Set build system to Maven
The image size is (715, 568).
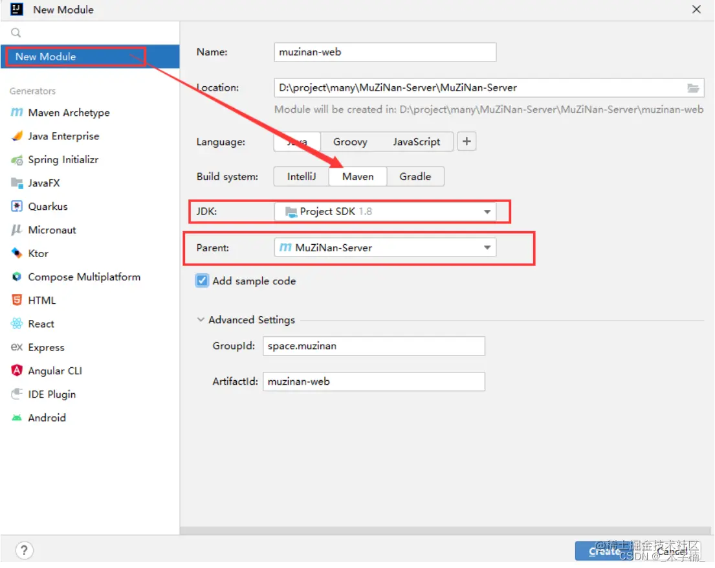(358, 177)
